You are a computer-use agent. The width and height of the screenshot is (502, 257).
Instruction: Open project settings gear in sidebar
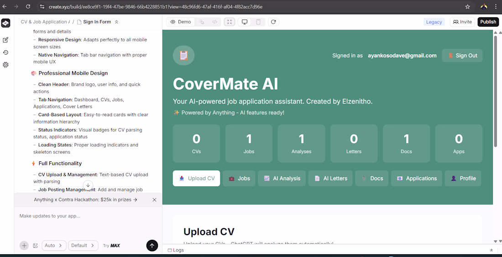click(5, 65)
